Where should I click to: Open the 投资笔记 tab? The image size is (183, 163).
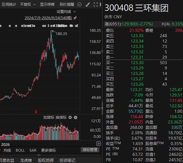pos(67,160)
